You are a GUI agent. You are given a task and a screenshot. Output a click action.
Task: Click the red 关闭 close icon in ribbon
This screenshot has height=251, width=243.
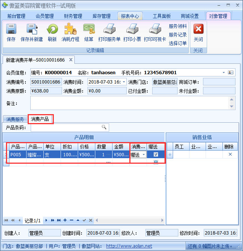tap(198, 30)
